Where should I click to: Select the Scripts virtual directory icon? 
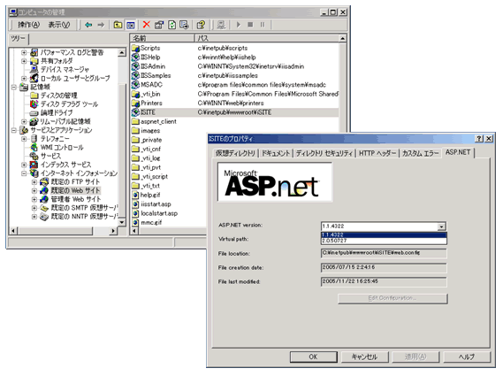135,48
